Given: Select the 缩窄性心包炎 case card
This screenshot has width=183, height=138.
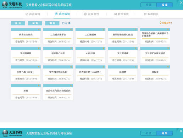Looking at the screenshot, I should click(x=58, y=55).
